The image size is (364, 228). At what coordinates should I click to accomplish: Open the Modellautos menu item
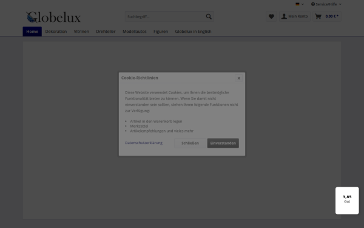click(x=135, y=32)
